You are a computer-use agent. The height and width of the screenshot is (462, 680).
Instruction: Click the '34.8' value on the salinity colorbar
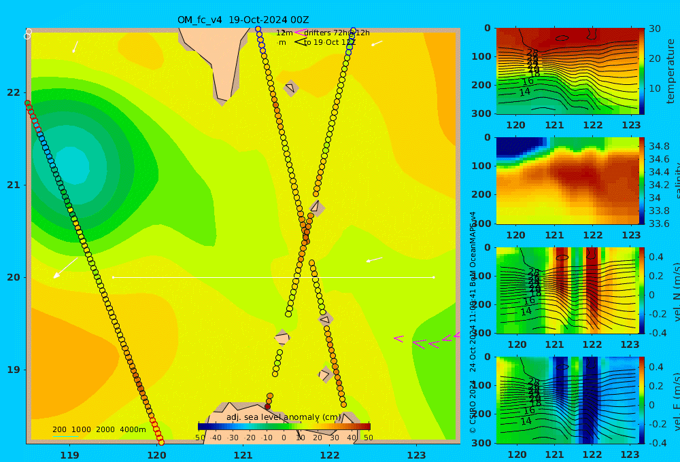click(x=659, y=146)
